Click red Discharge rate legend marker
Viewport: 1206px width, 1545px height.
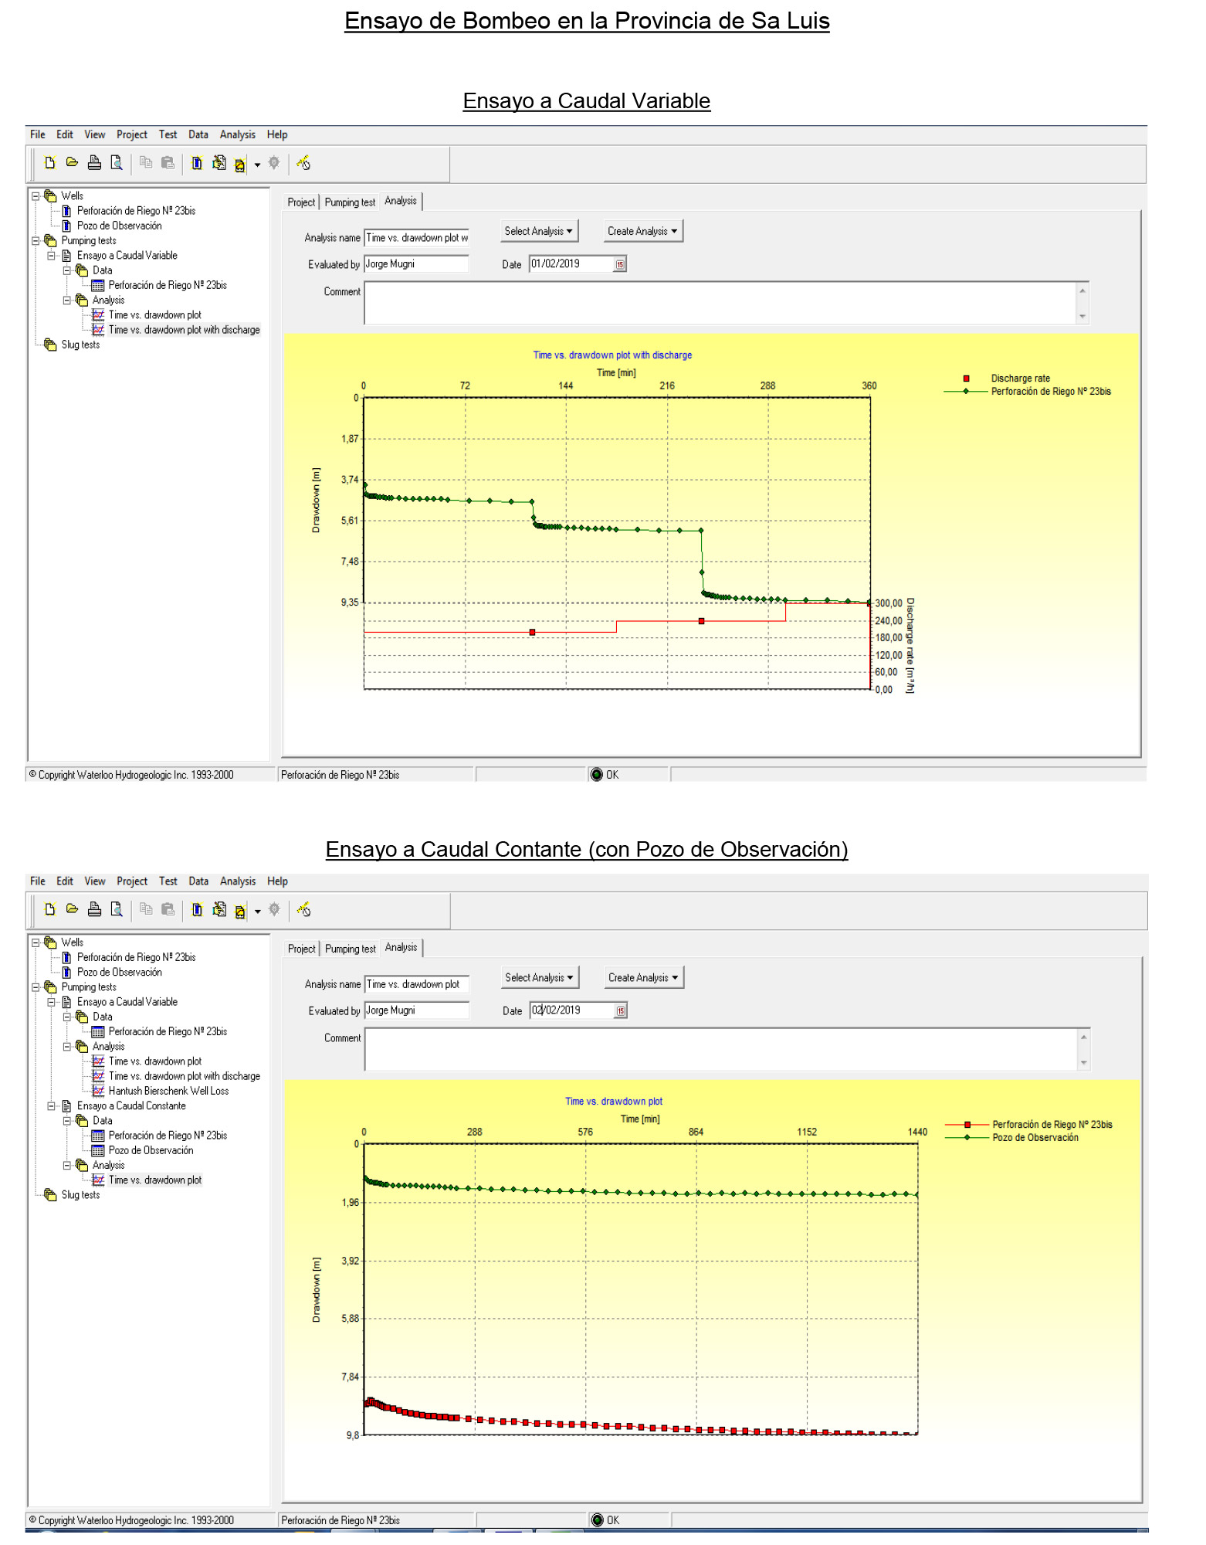coord(966,379)
